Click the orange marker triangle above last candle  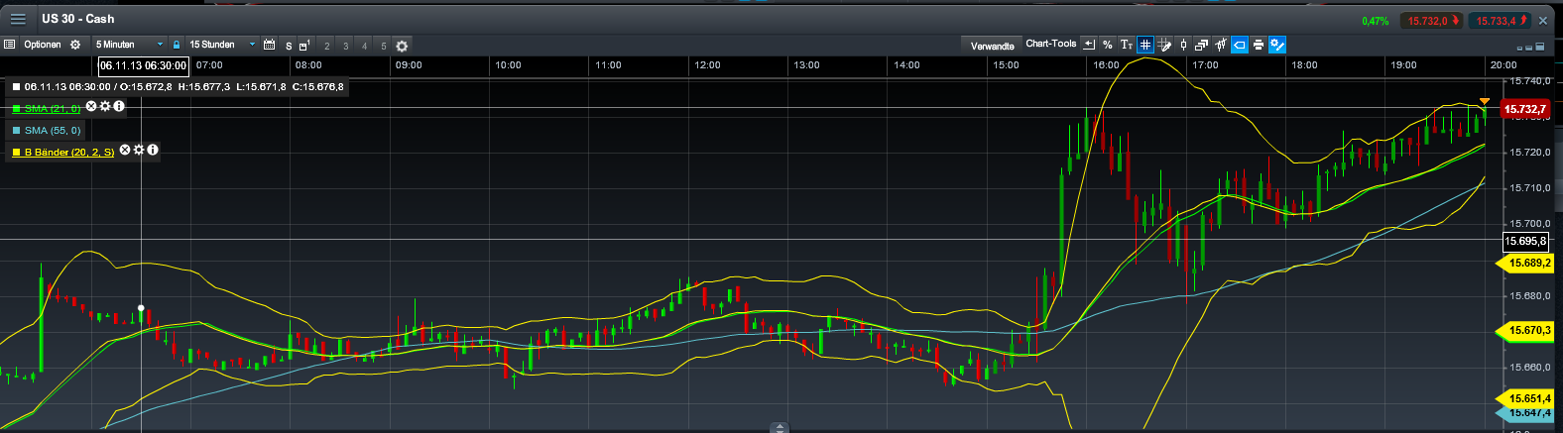click(x=1485, y=101)
